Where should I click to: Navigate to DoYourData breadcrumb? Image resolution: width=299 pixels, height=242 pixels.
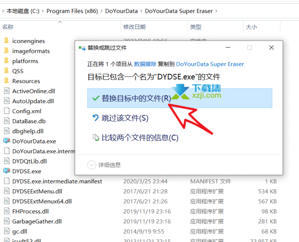pyautogui.click(x=121, y=11)
